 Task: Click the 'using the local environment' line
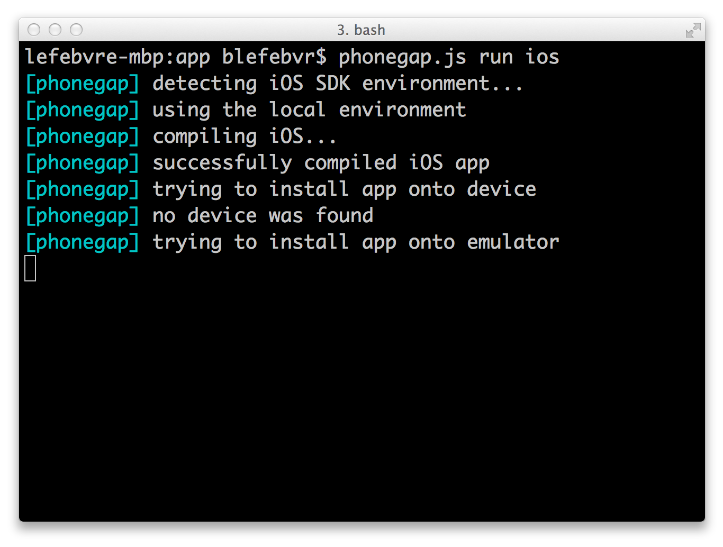309,110
